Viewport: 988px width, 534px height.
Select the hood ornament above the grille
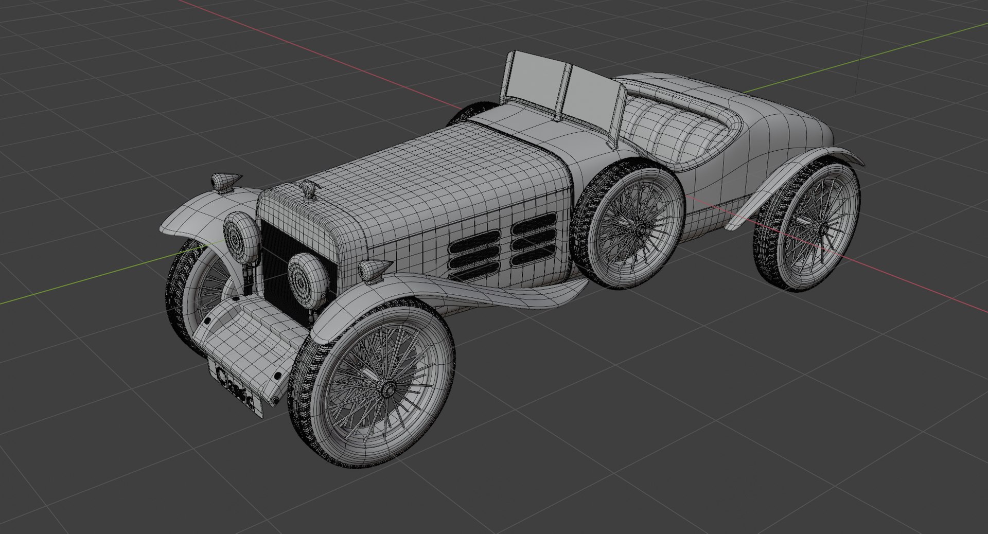click(309, 190)
